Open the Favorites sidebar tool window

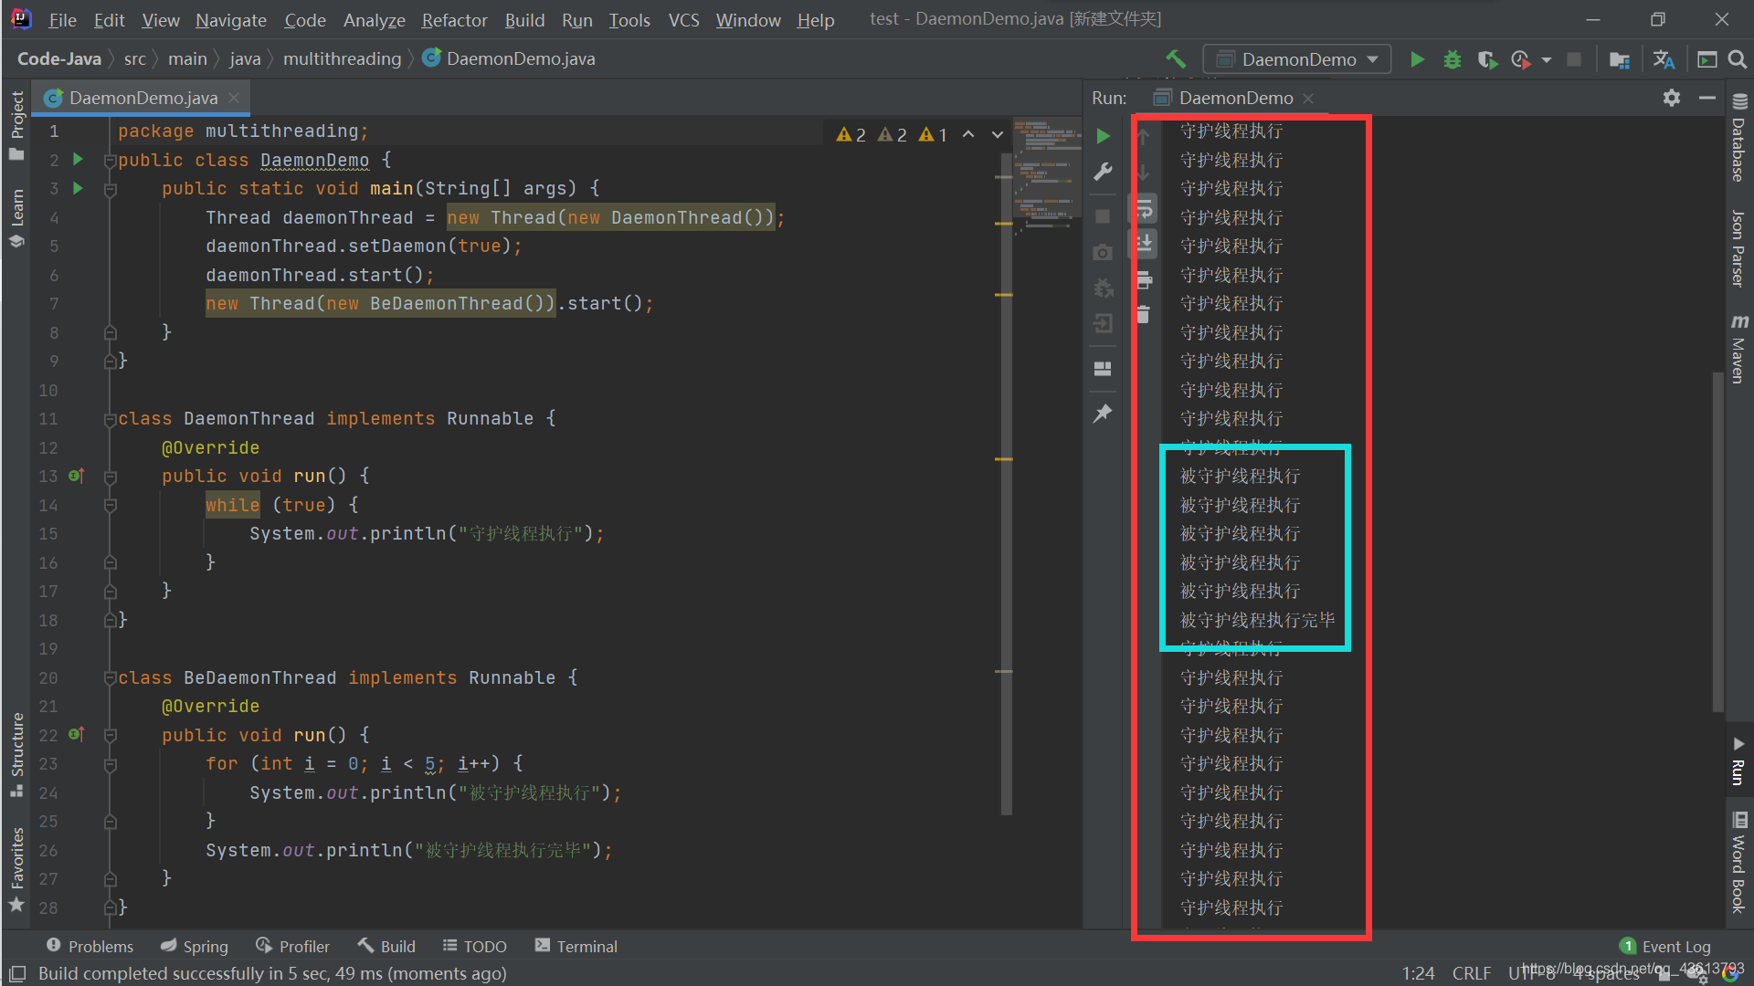pos(16,869)
